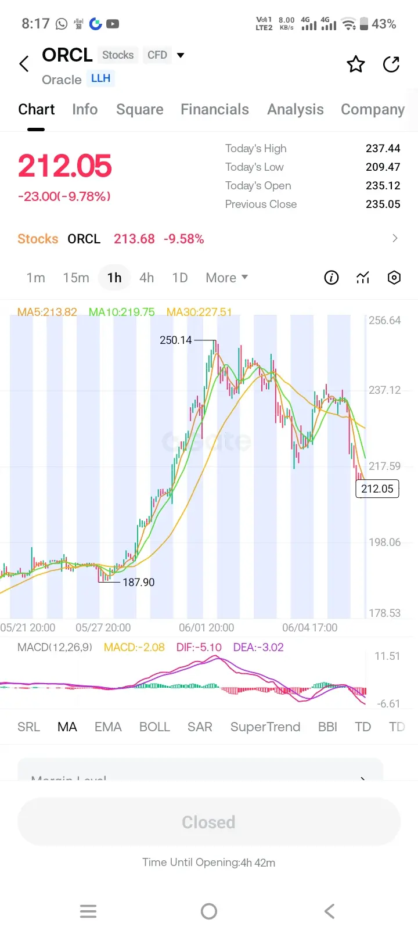Screen dimensions: 418x934
Task: Open chart settings hexagon icon
Action: coord(394,278)
